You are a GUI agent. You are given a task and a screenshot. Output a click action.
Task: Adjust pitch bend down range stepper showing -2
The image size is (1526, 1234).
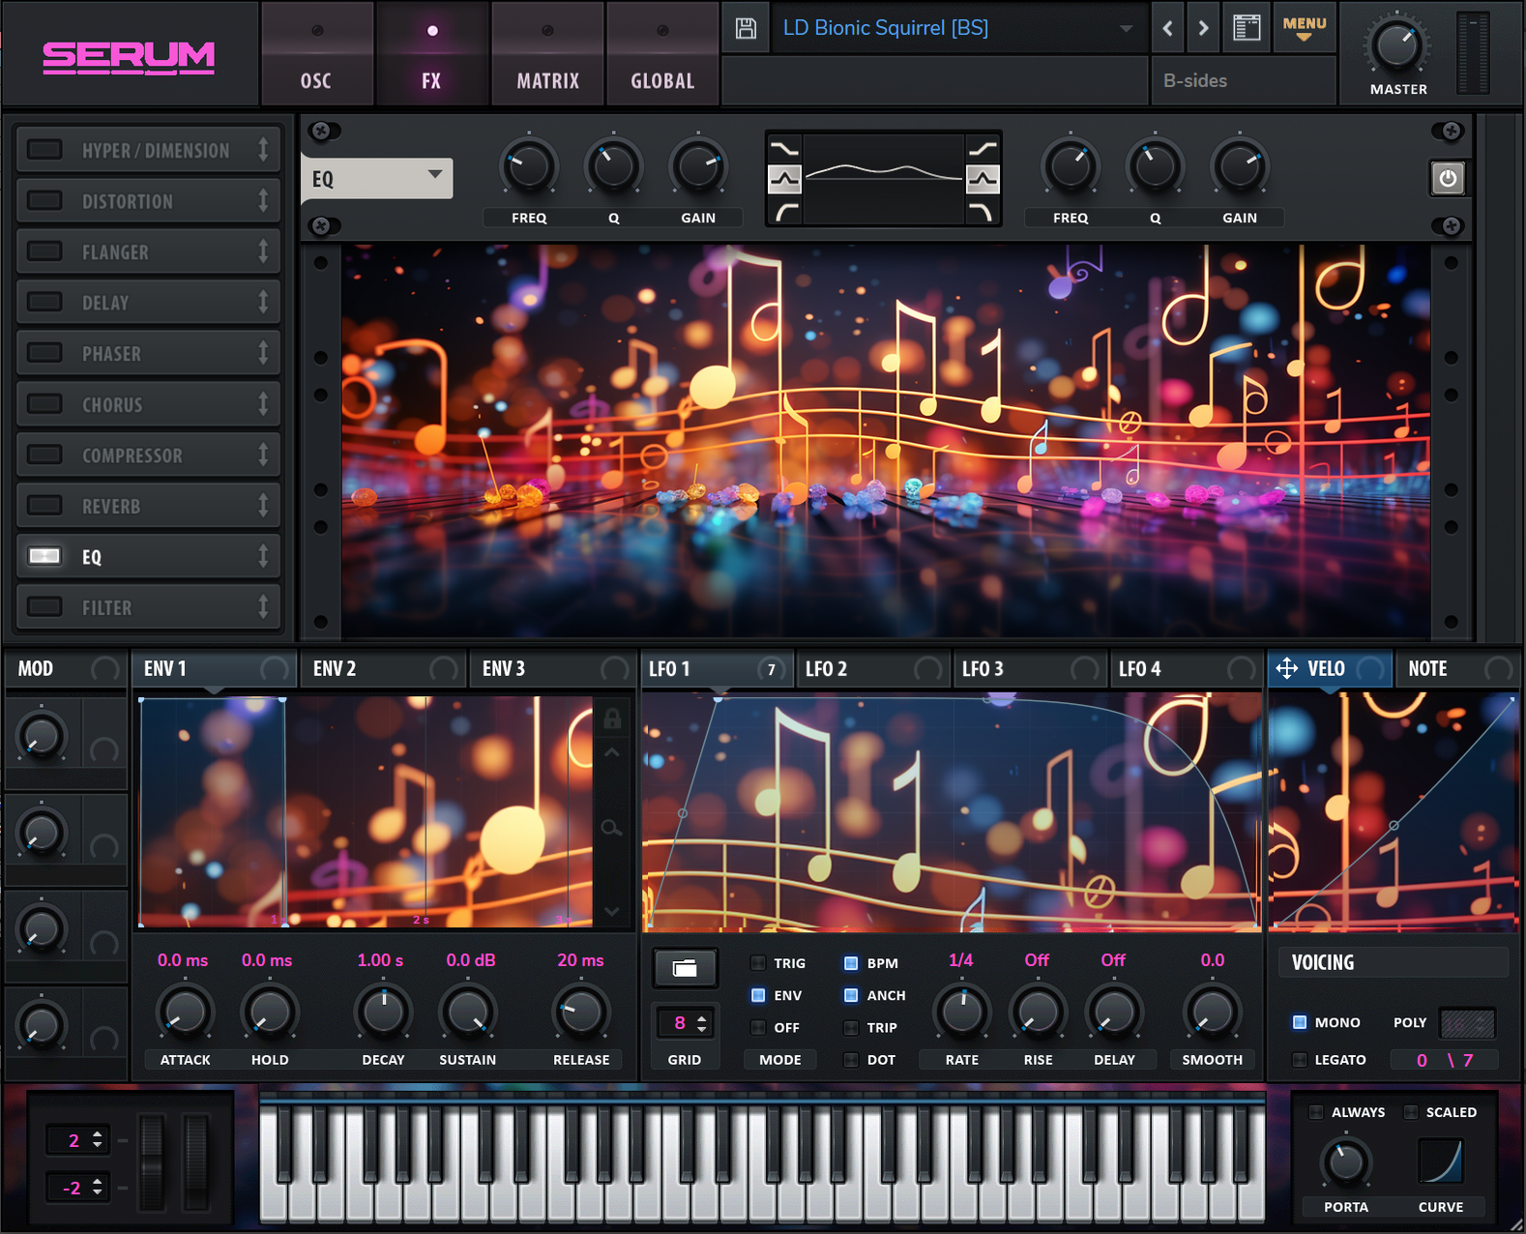(98, 1188)
